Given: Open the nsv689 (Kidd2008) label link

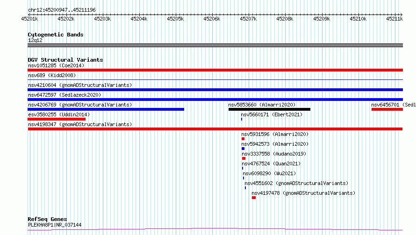Looking at the screenshot, I should pos(52,75).
